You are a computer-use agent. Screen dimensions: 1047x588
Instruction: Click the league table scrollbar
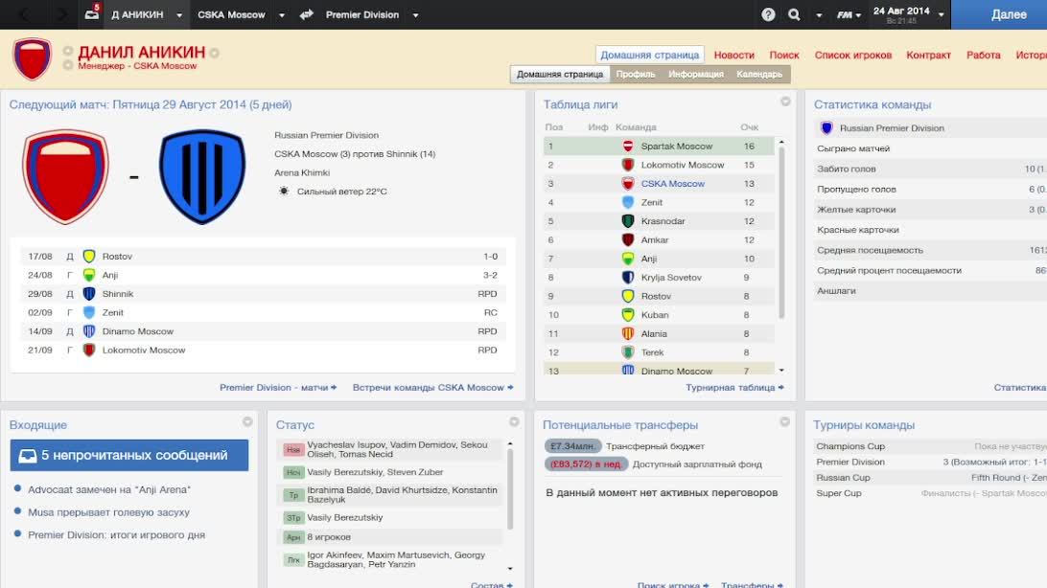tap(780, 234)
